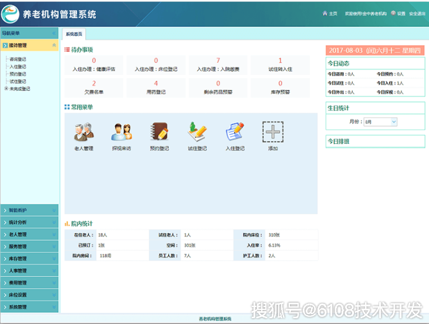Screen dimensions: 429x324
Task: Go to 主页 link in header
Action: click(333, 14)
